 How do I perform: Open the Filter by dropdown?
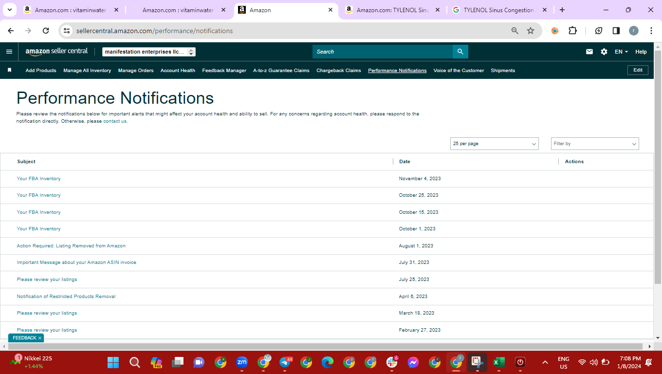595,144
